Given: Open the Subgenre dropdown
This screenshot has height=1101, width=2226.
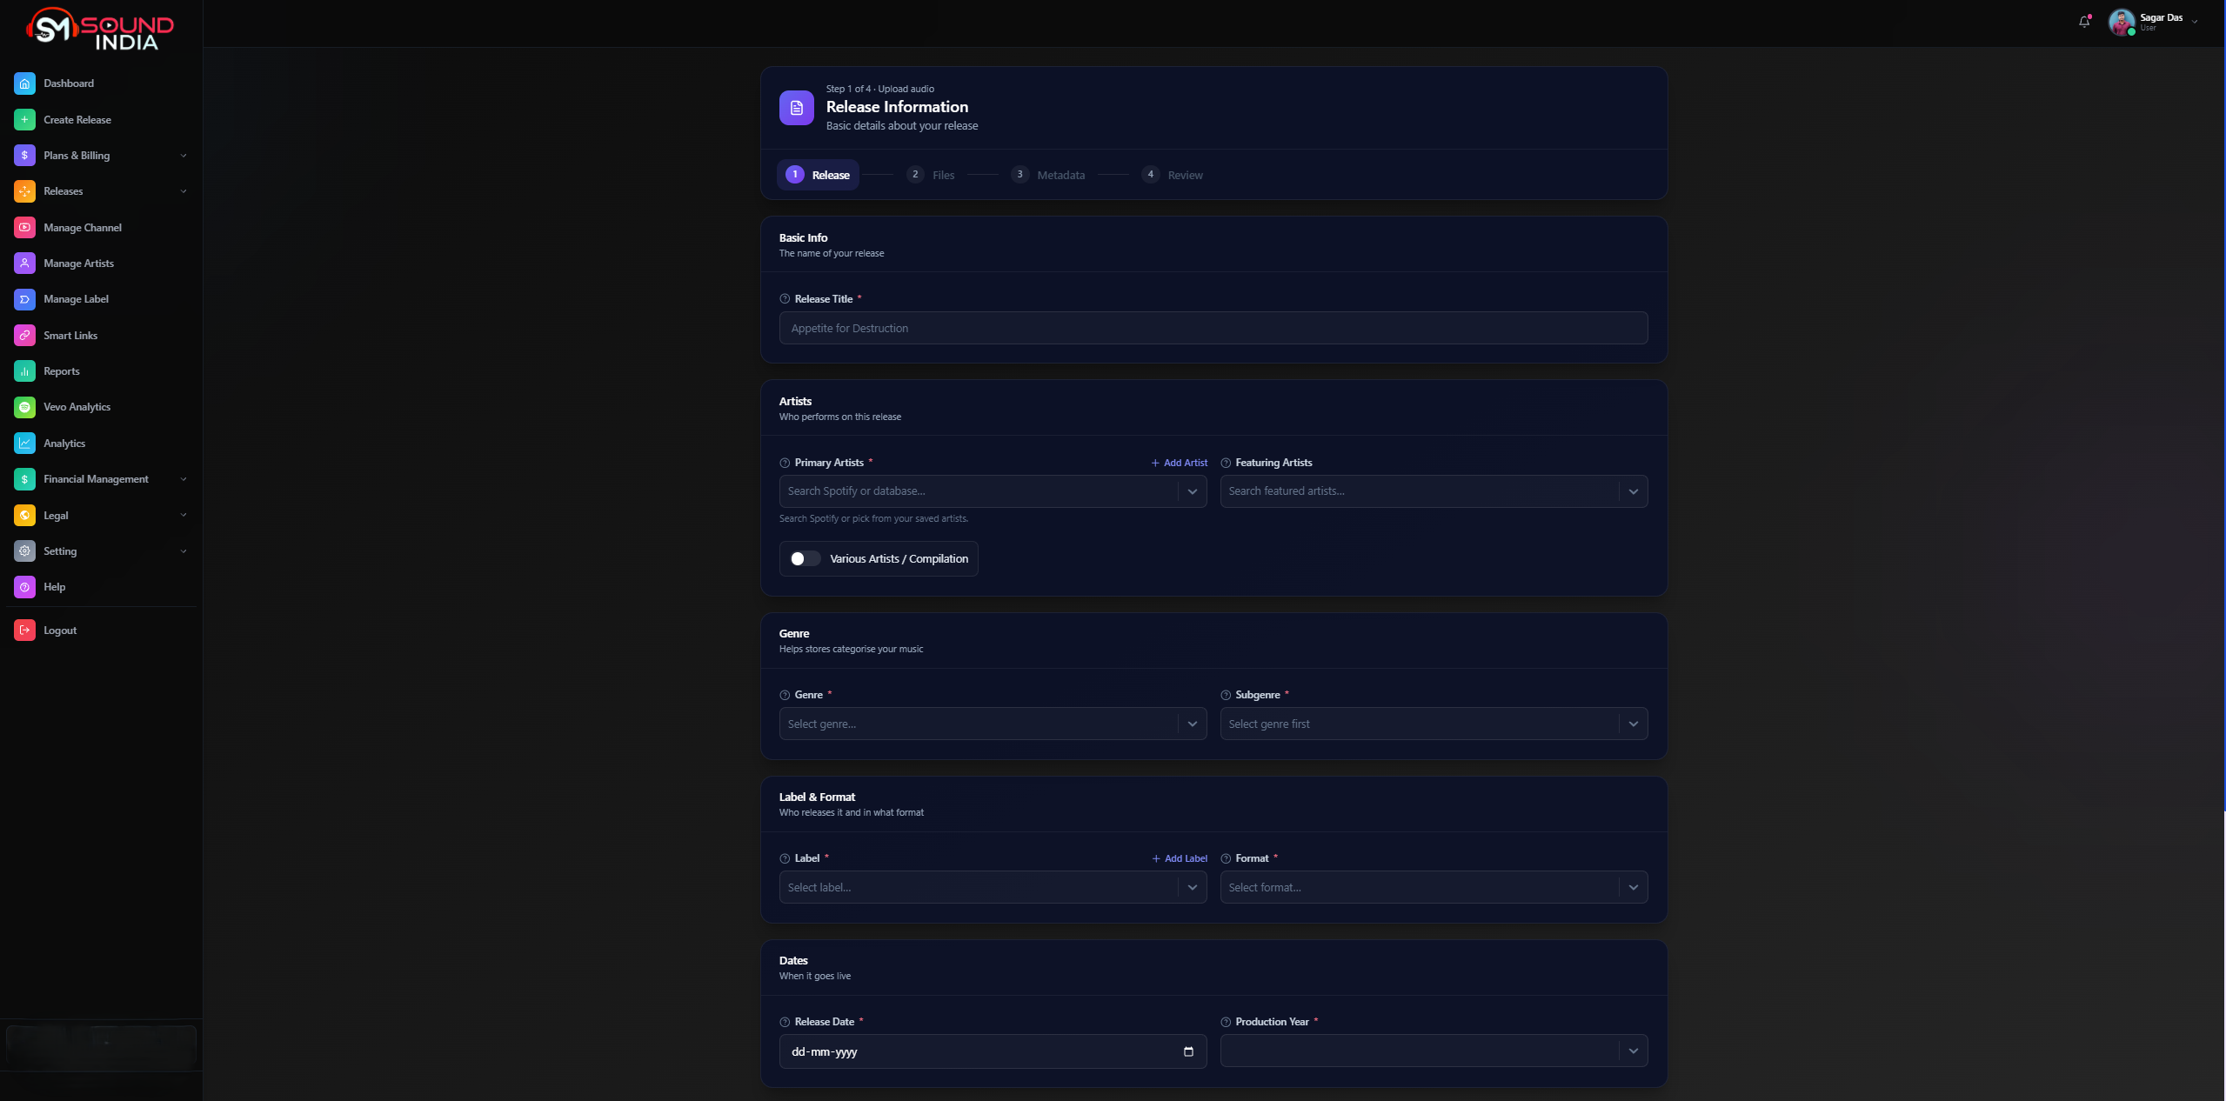Looking at the screenshot, I should (x=1633, y=724).
